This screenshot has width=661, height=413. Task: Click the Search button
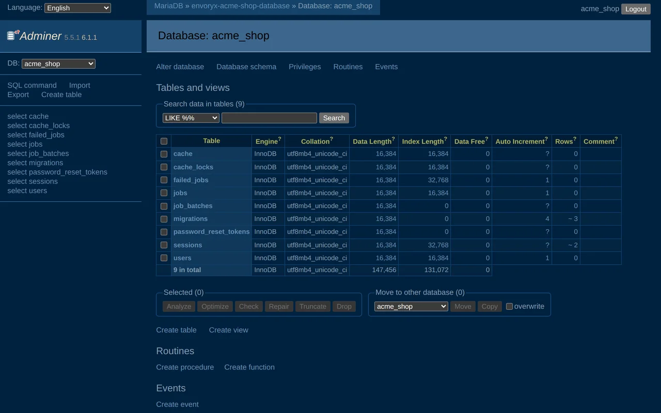(334, 118)
